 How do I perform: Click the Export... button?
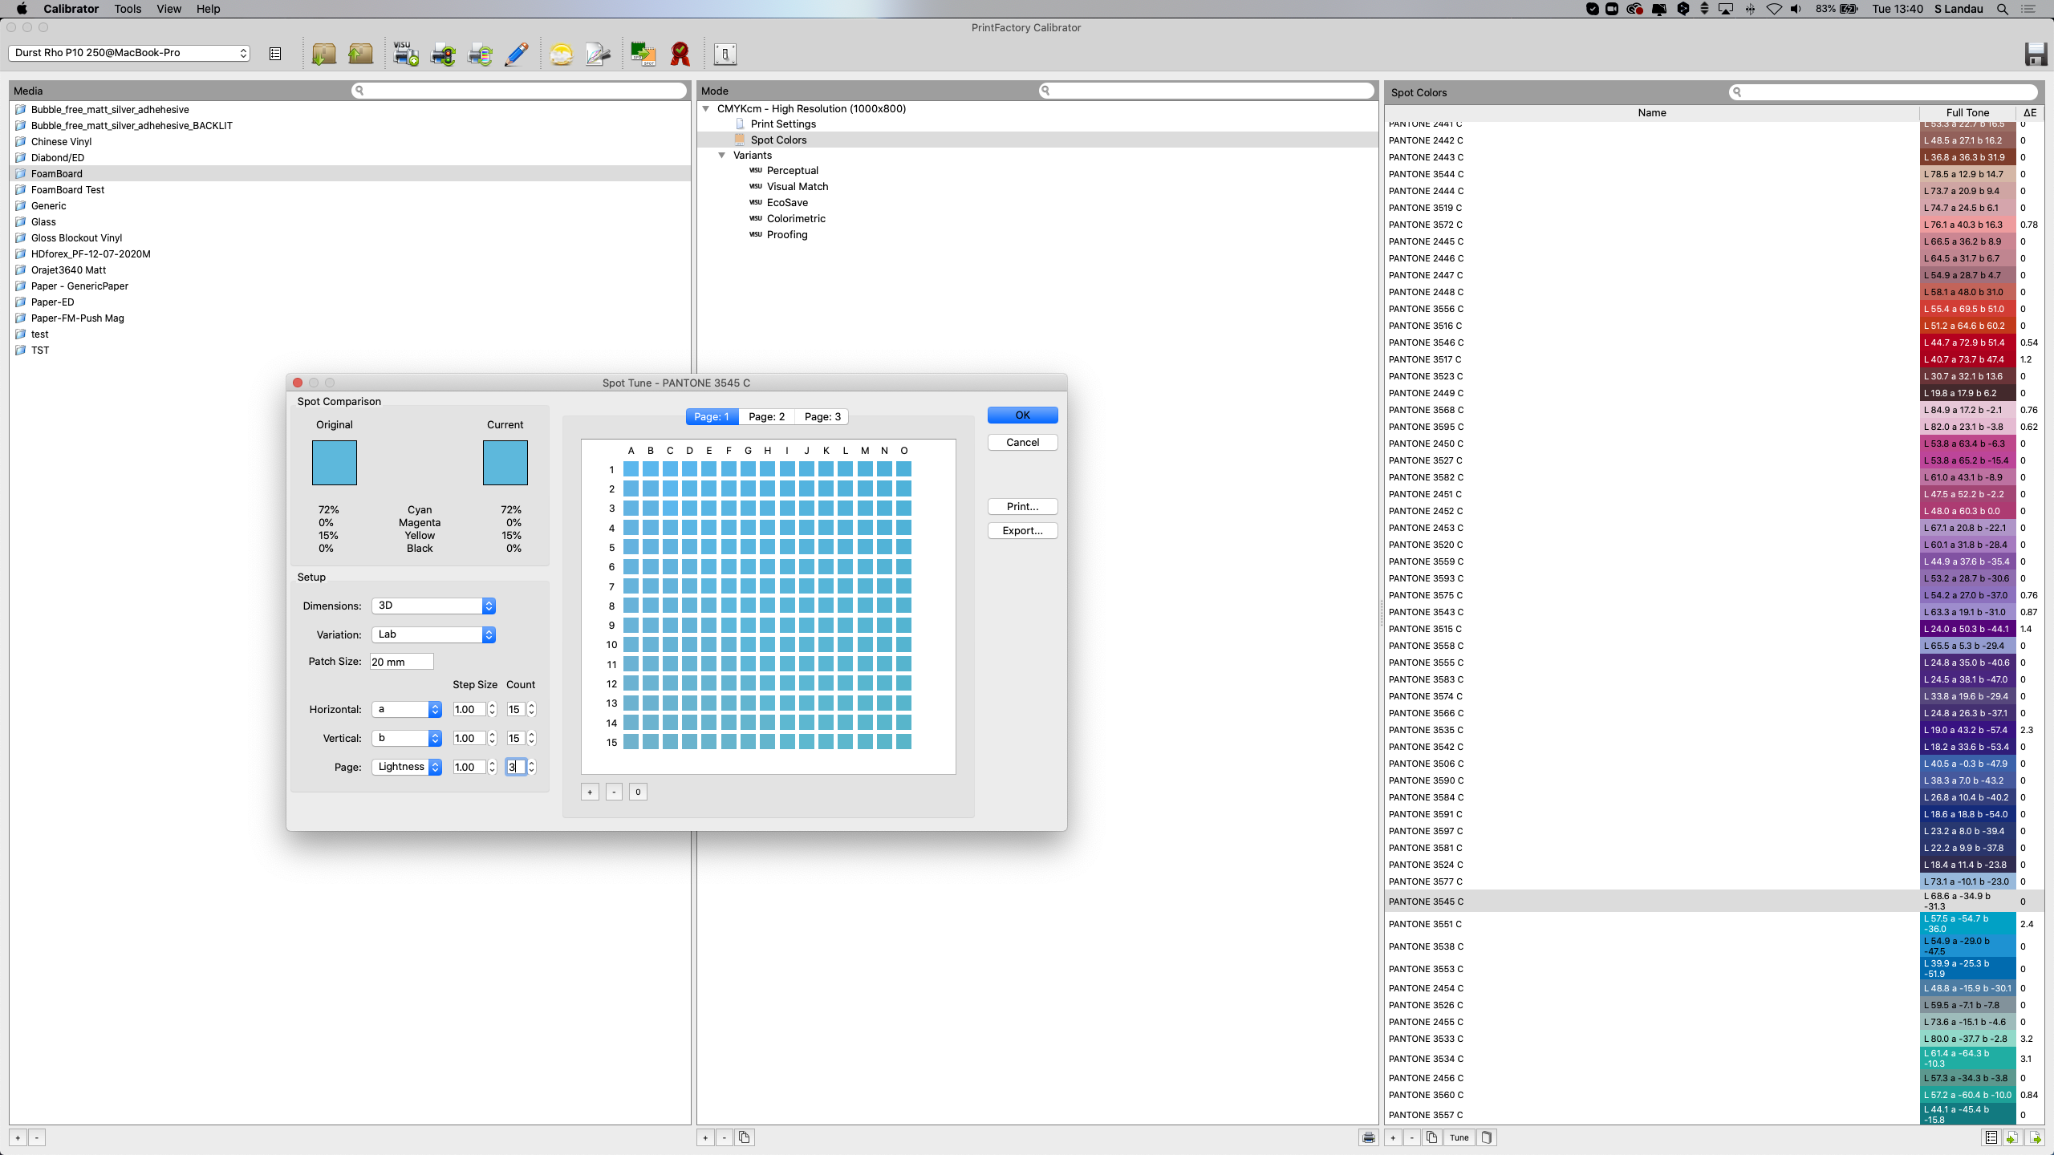[1022, 531]
